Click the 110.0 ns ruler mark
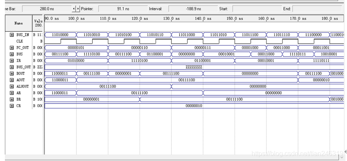 click(108, 19)
